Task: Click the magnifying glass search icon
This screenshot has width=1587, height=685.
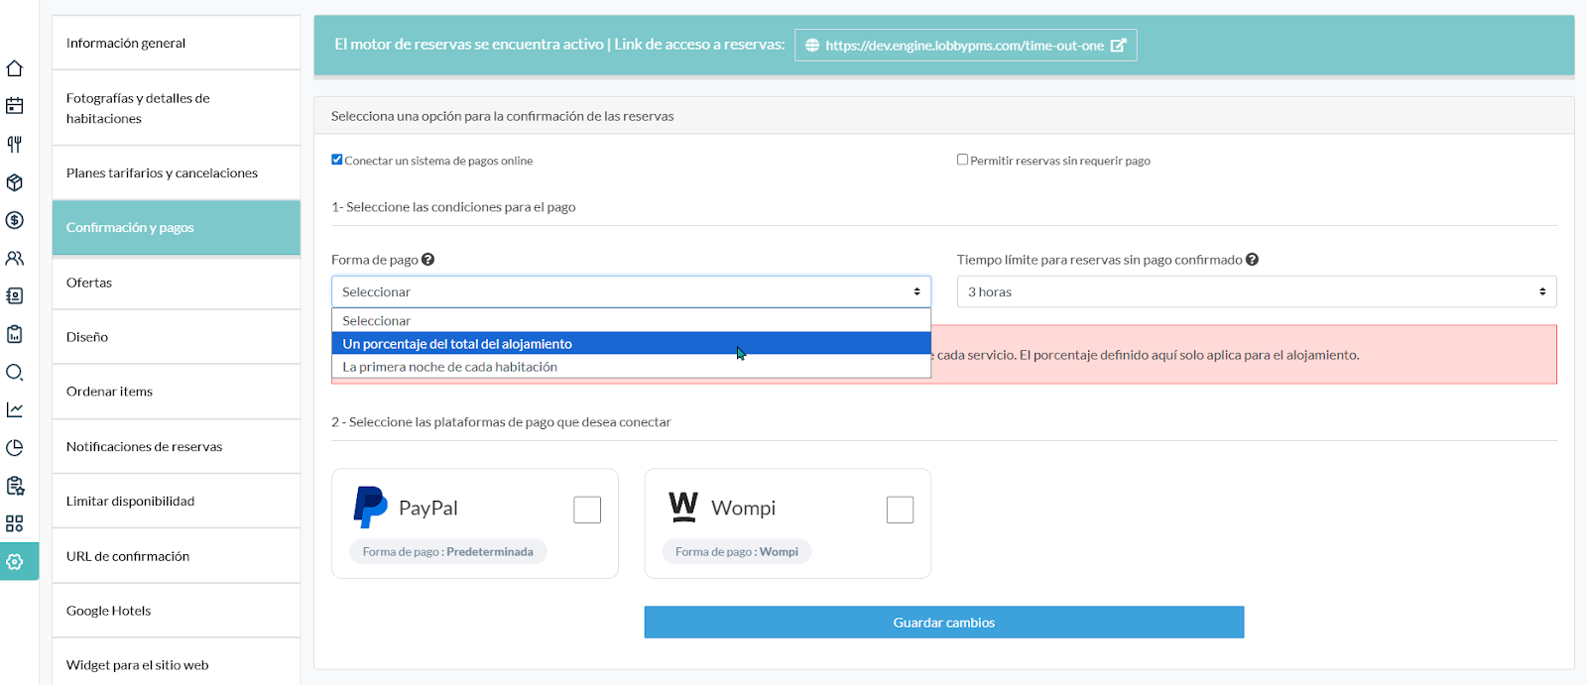Action: pyautogui.click(x=15, y=373)
